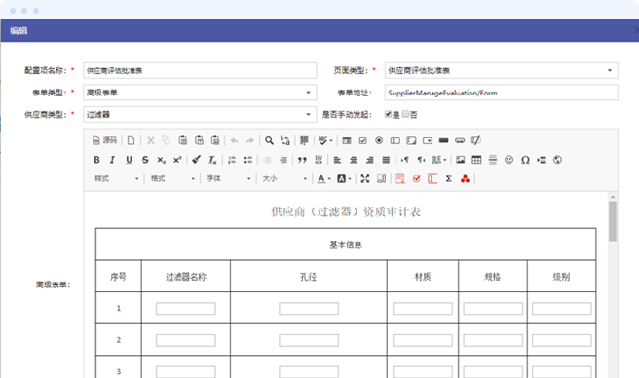Click the New Page icon
This screenshot has height=378, width=639.
(x=131, y=140)
